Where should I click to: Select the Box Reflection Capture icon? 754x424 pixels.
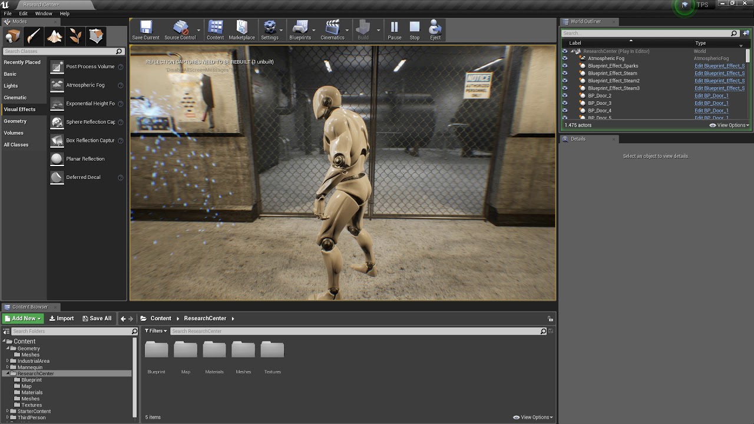click(x=57, y=140)
